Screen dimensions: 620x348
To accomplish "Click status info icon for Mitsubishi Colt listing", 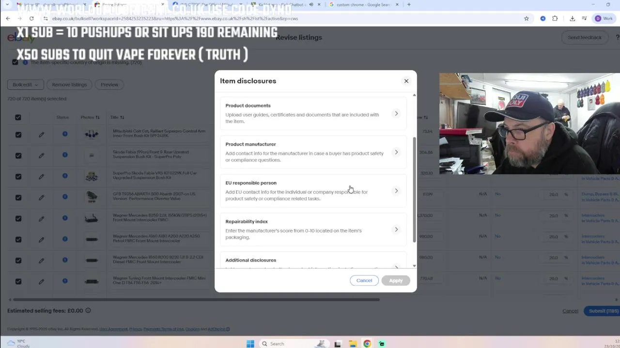I will tap(65, 134).
